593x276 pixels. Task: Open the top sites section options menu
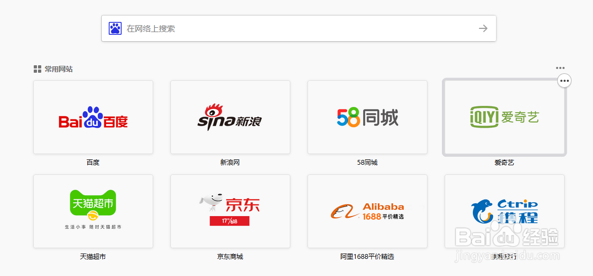[560, 68]
